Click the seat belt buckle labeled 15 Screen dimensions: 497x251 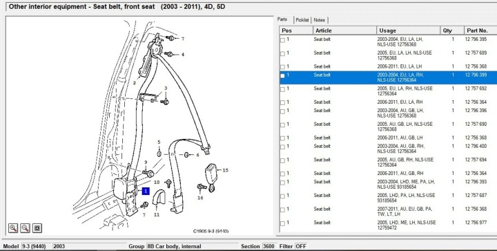tap(211, 174)
